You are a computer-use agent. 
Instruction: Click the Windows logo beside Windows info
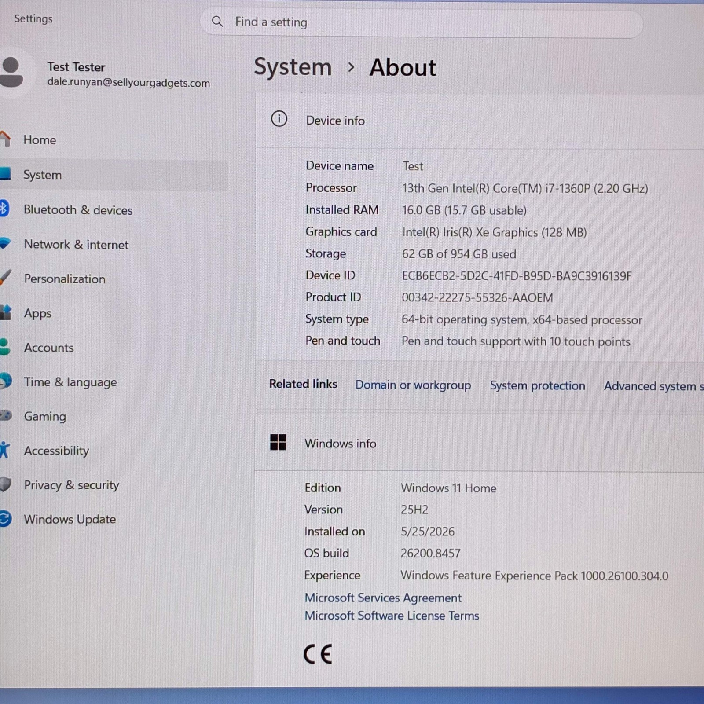point(278,442)
